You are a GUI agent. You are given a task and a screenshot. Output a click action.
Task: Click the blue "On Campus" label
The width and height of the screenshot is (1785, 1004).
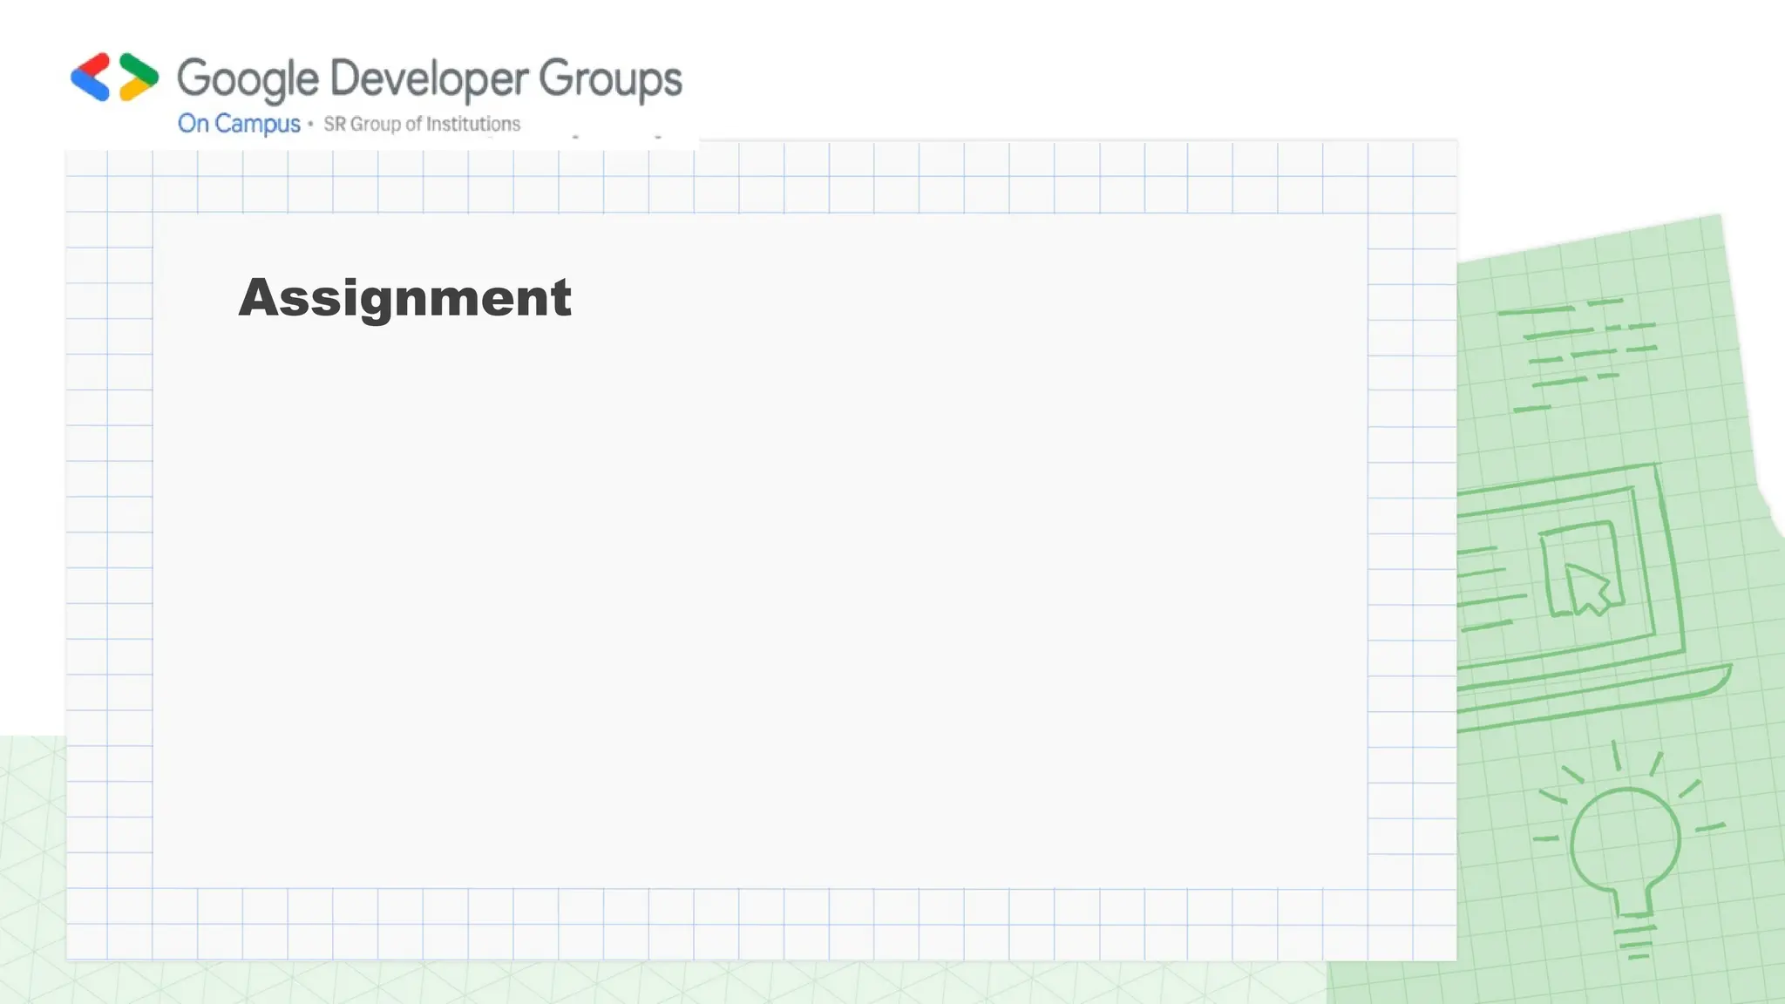tap(239, 124)
